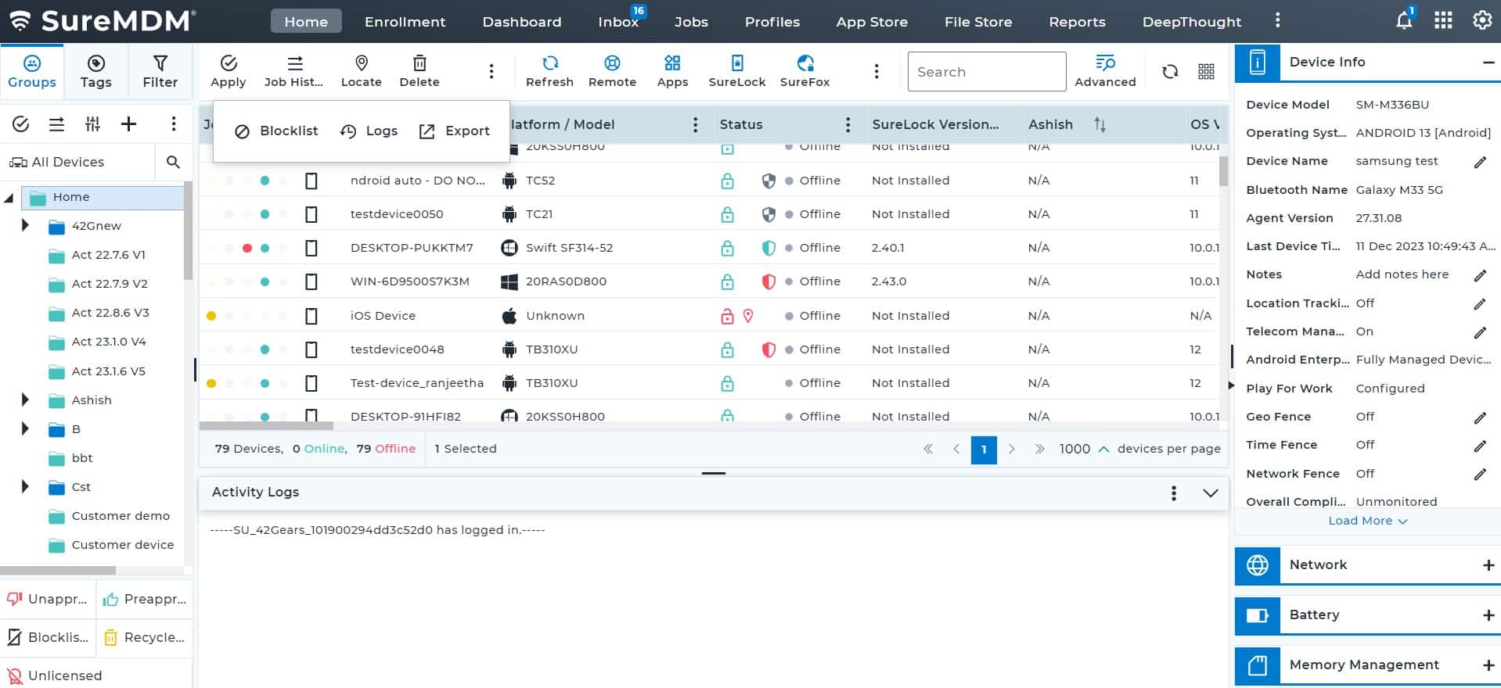Expand the 42Gnew group folder
Image resolution: width=1501 pixels, height=688 pixels.
pyautogui.click(x=25, y=225)
